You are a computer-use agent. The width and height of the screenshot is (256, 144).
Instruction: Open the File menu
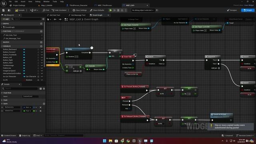tap(10, 2)
